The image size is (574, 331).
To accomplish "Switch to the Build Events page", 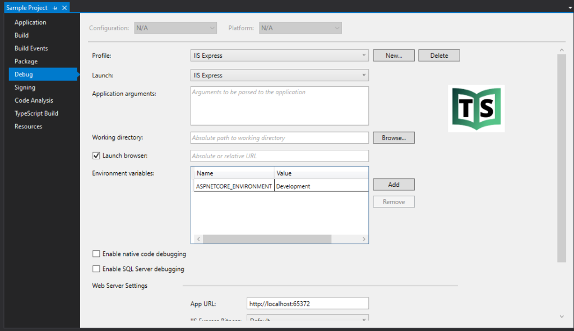I will point(31,48).
